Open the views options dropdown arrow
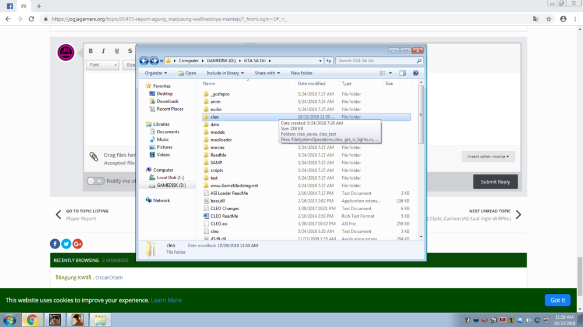This screenshot has width=583, height=327. tap(391, 73)
